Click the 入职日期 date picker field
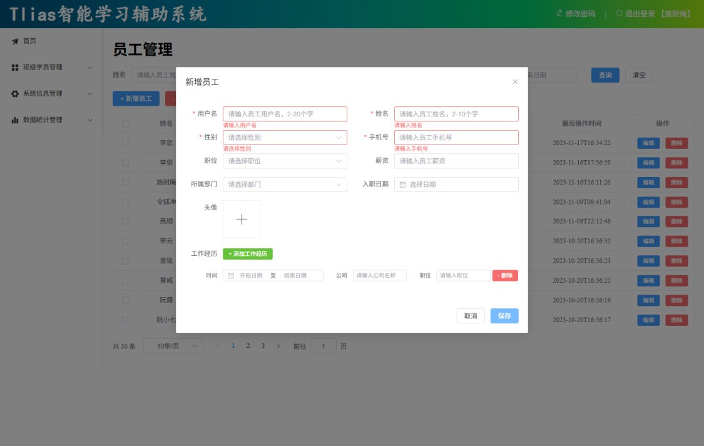 [456, 185]
